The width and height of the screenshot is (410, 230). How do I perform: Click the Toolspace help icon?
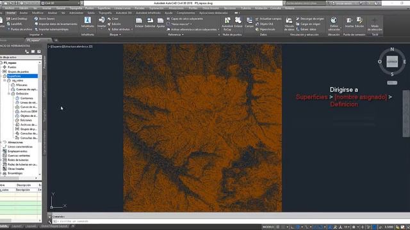coord(38,52)
